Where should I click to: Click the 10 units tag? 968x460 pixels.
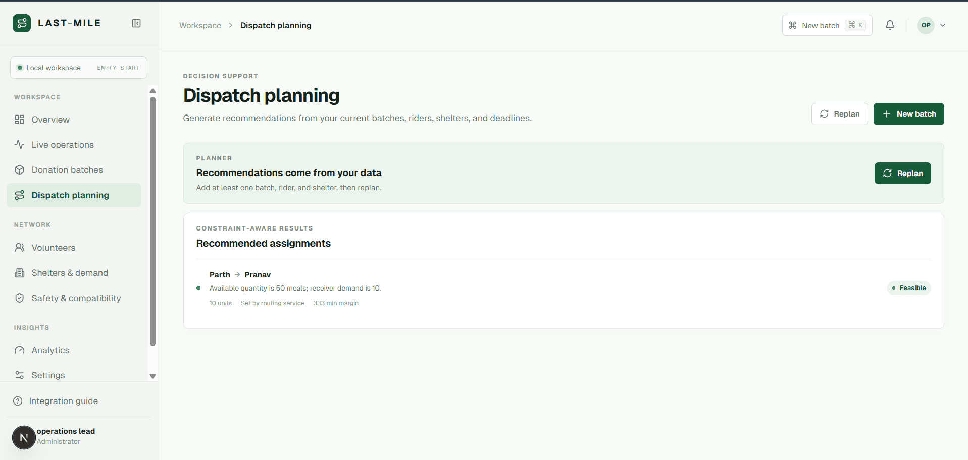click(221, 303)
